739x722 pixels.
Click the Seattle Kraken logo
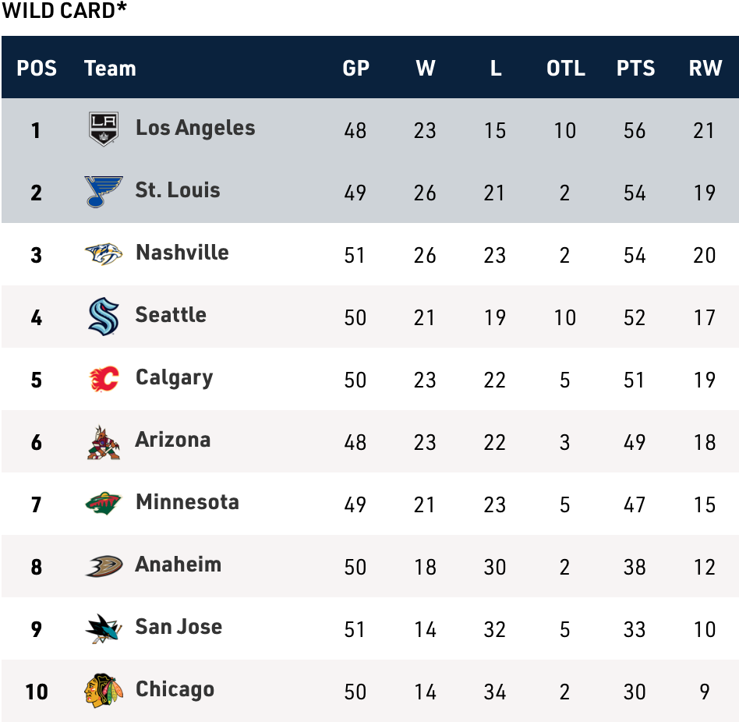click(104, 317)
